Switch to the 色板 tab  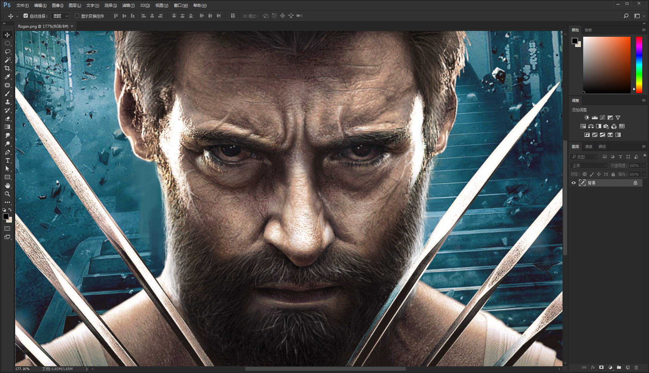(588, 30)
